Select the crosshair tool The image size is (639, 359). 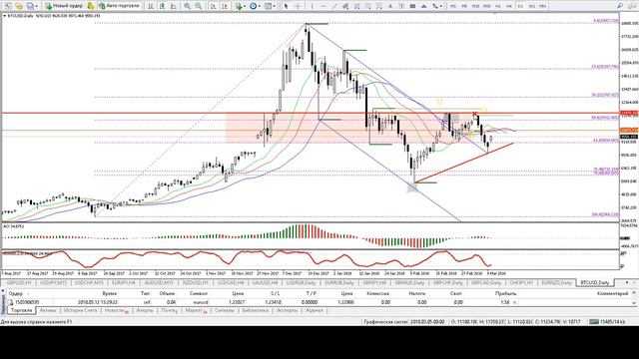[298, 6]
